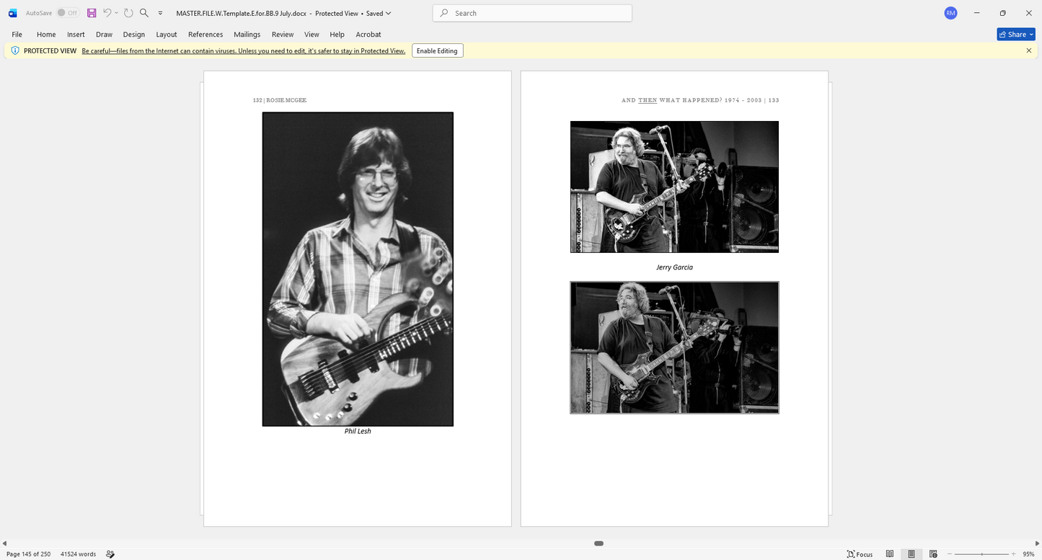Click the Redo/Repeat icon
The image size is (1042, 560).
pyautogui.click(x=128, y=13)
